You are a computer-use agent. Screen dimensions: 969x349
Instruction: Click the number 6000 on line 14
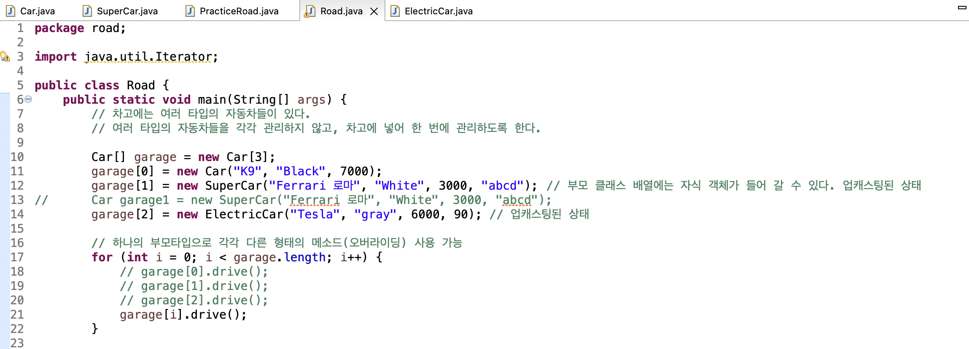point(425,214)
